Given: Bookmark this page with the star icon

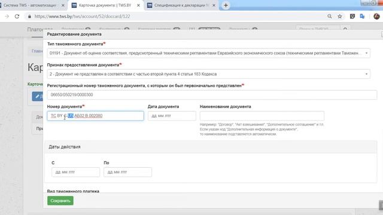Looking at the screenshot, I should pyautogui.click(x=340, y=16).
